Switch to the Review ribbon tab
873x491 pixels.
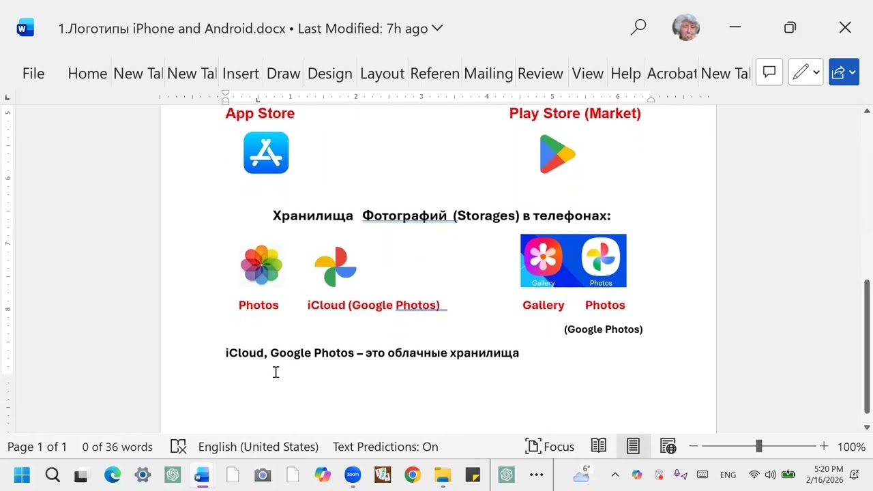coord(540,73)
